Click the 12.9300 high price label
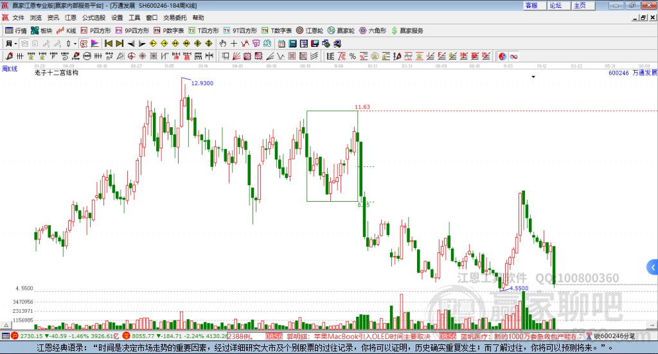Image resolution: width=658 pixels, height=354 pixels. coord(202,83)
